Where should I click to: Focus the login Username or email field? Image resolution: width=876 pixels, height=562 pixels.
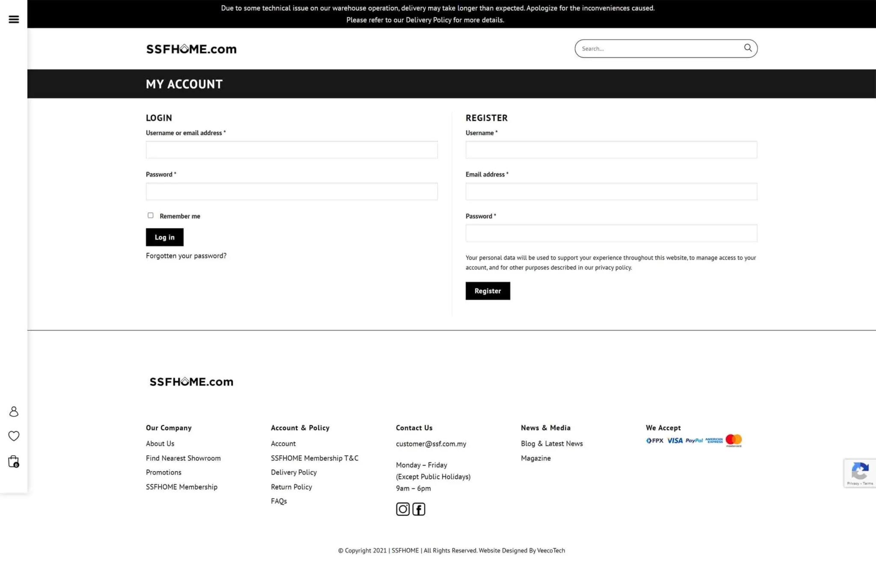click(292, 150)
